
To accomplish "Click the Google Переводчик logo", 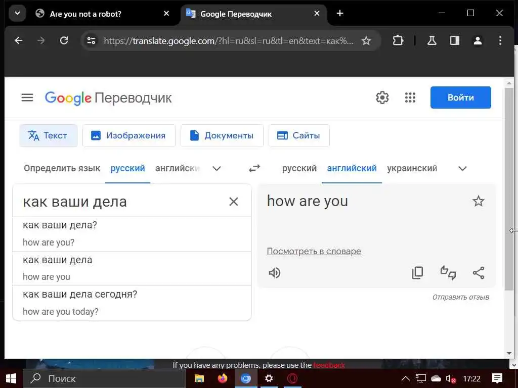I will [108, 98].
